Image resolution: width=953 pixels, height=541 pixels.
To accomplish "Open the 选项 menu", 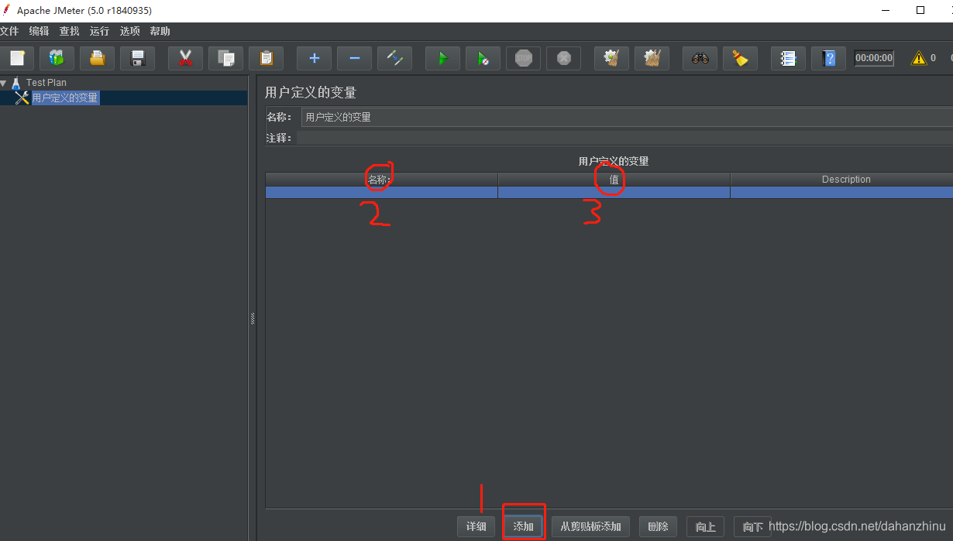I will pos(129,31).
